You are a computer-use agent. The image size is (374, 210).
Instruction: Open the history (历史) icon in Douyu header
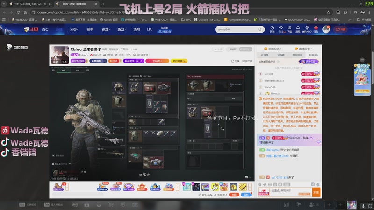[272, 29]
